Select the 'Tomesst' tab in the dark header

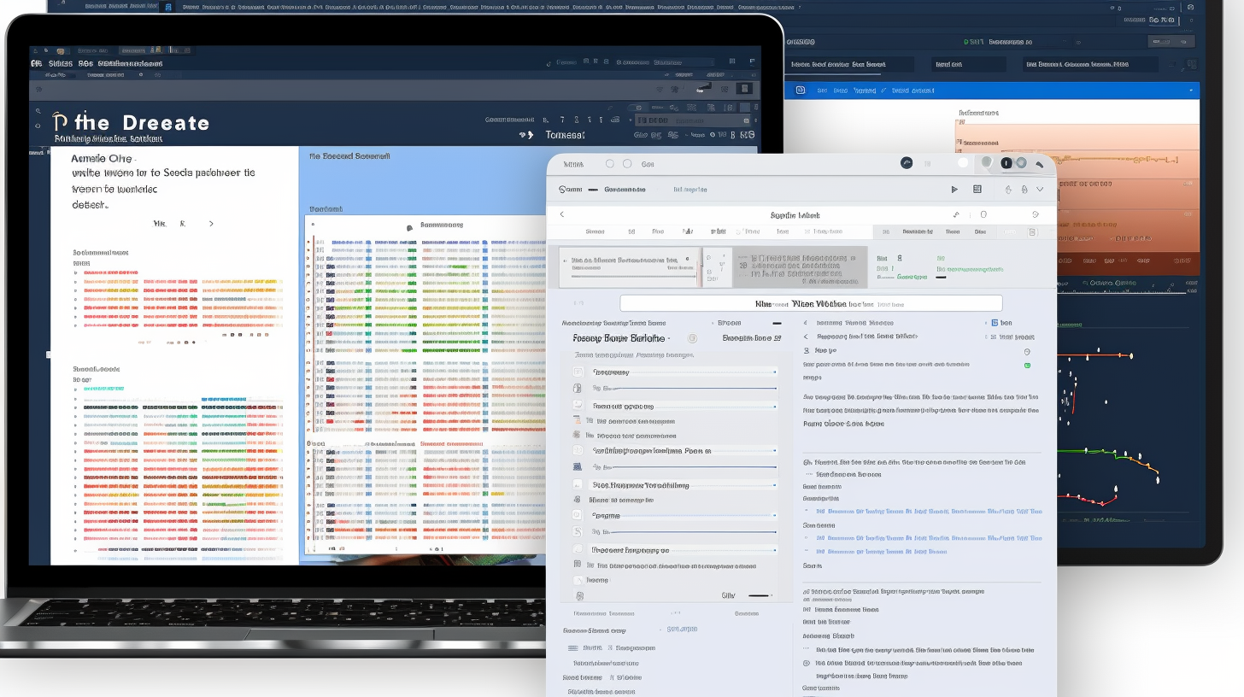coord(565,135)
